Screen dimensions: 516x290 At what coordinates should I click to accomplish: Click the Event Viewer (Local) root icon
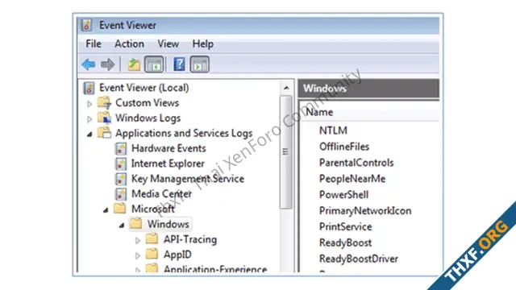(89, 88)
